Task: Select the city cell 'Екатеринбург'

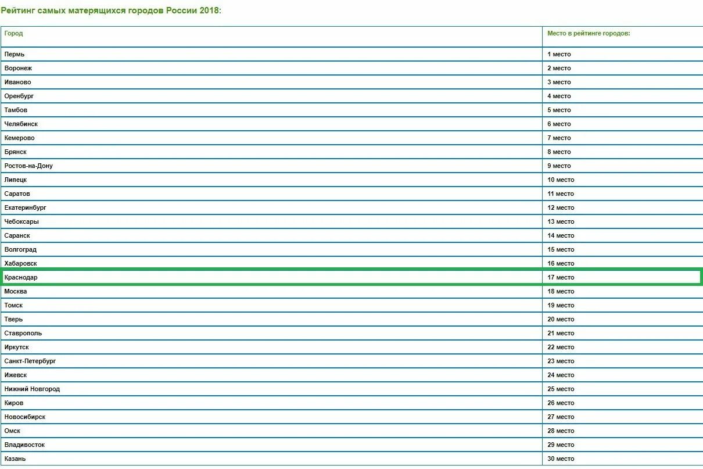Action: coord(271,207)
